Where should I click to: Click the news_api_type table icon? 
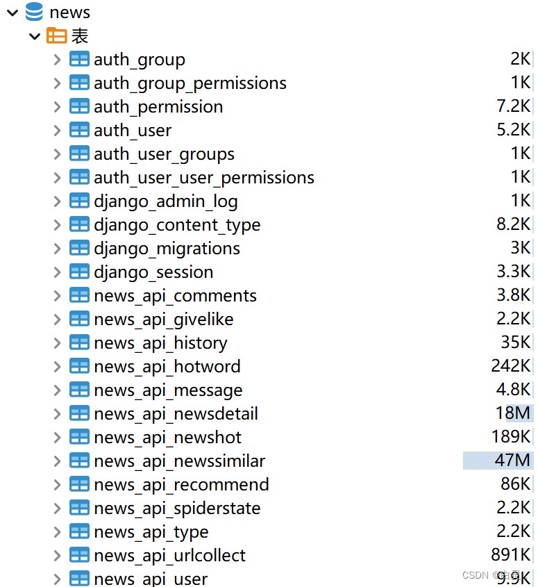coord(79,531)
